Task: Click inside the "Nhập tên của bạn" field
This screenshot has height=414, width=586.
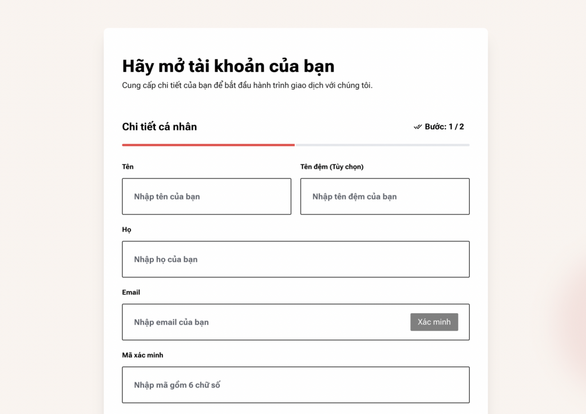Action: pos(206,196)
